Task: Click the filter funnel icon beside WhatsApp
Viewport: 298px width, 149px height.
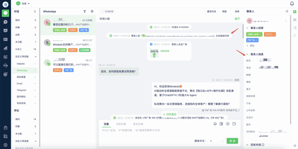Action: click(x=85, y=12)
